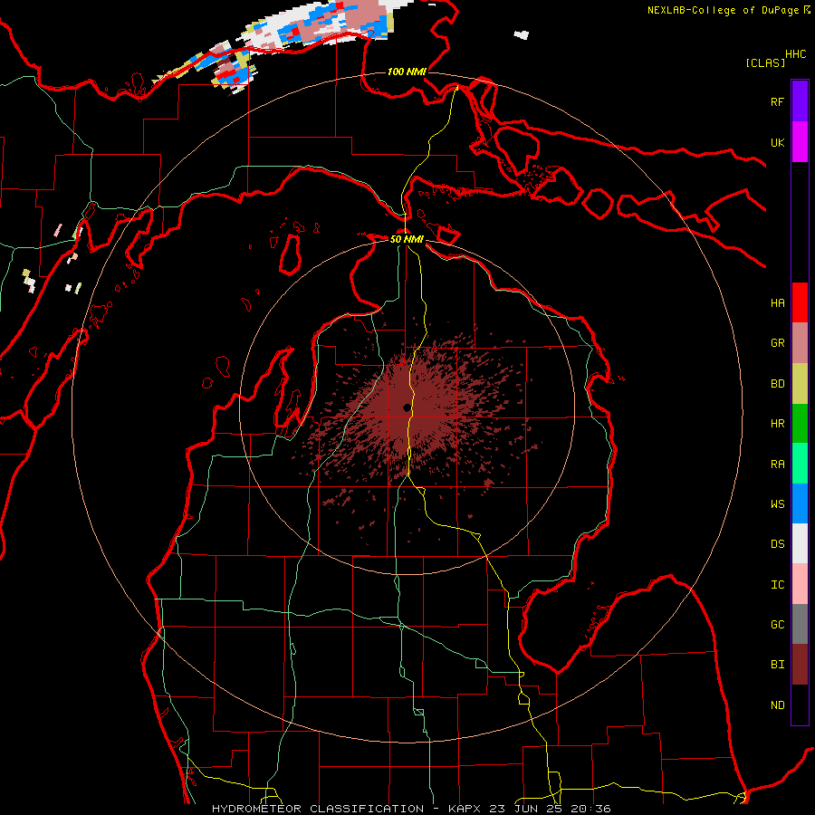This screenshot has height=815, width=815.
Task: Click the NEXLAB-College of DuPage credit text
Action: (x=723, y=10)
